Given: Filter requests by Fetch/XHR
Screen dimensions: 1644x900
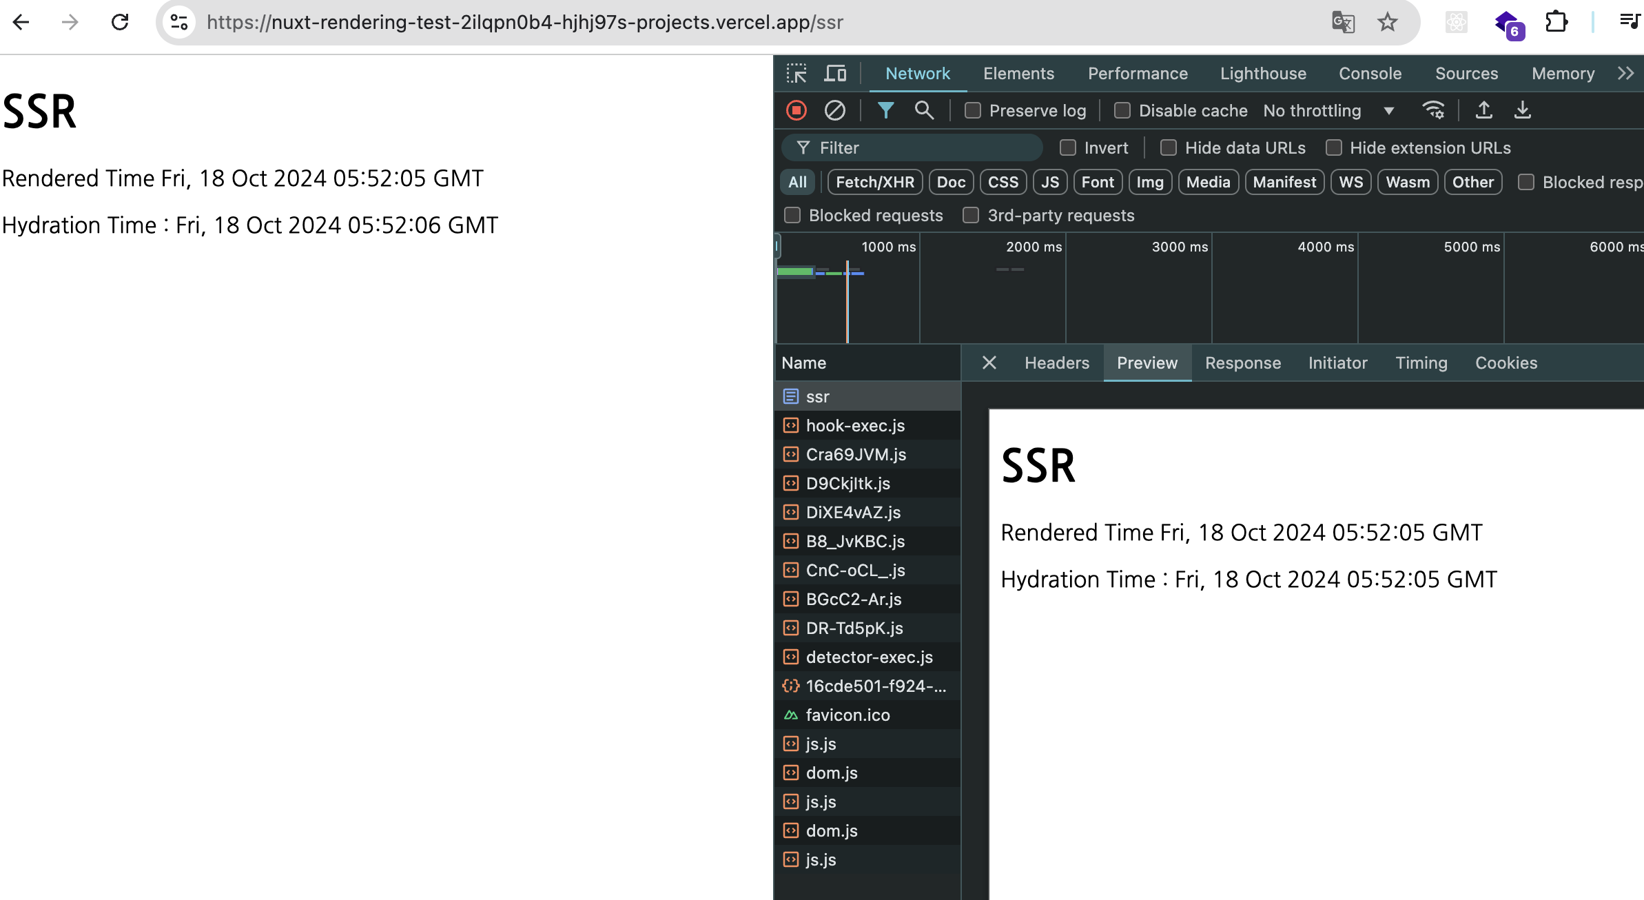Looking at the screenshot, I should click(875, 182).
